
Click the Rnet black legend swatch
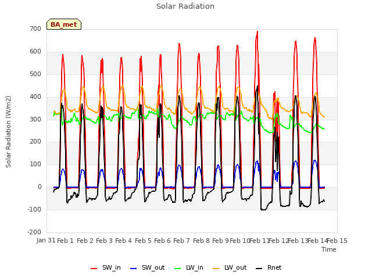pos(259,269)
